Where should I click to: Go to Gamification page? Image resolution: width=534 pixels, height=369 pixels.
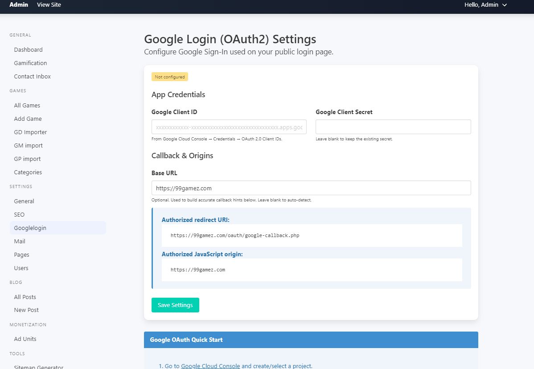point(30,63)
